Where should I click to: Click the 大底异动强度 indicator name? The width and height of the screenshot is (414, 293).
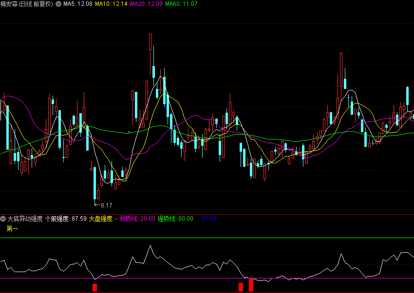pos(25,219)
